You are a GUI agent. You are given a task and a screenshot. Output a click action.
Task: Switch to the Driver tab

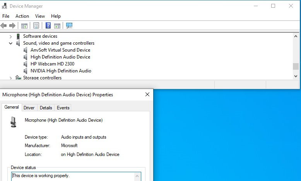click(29, 108)
